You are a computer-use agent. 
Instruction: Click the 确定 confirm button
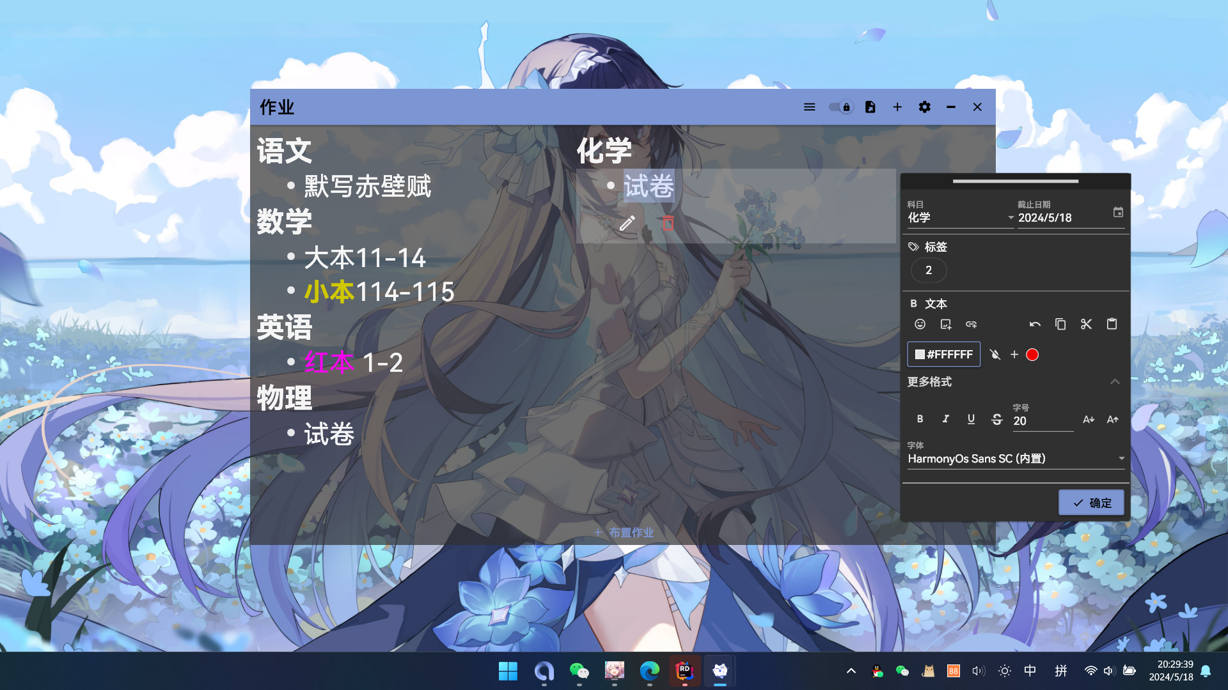[1091, 503]
